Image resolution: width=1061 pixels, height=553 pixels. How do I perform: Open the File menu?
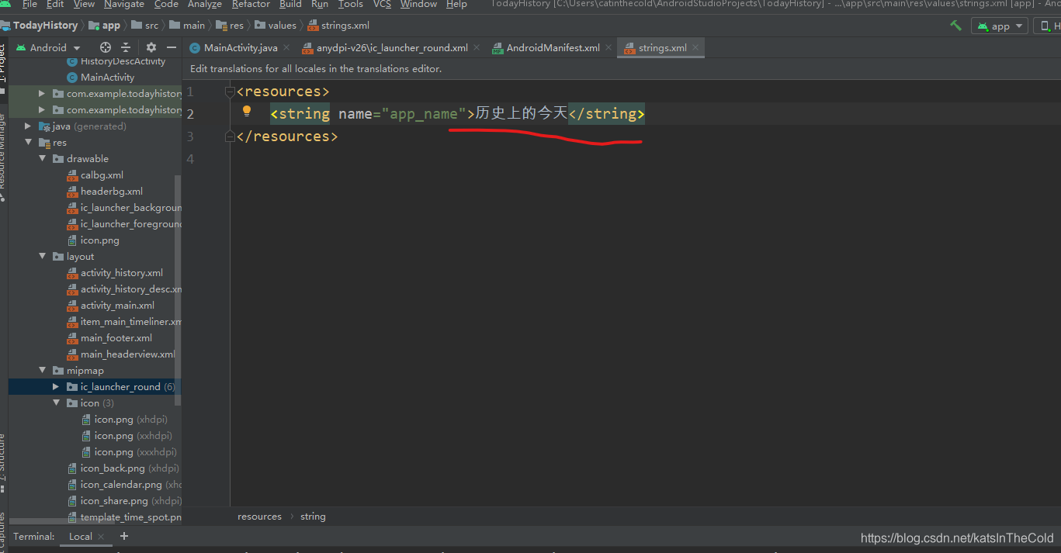click(29, 4)
